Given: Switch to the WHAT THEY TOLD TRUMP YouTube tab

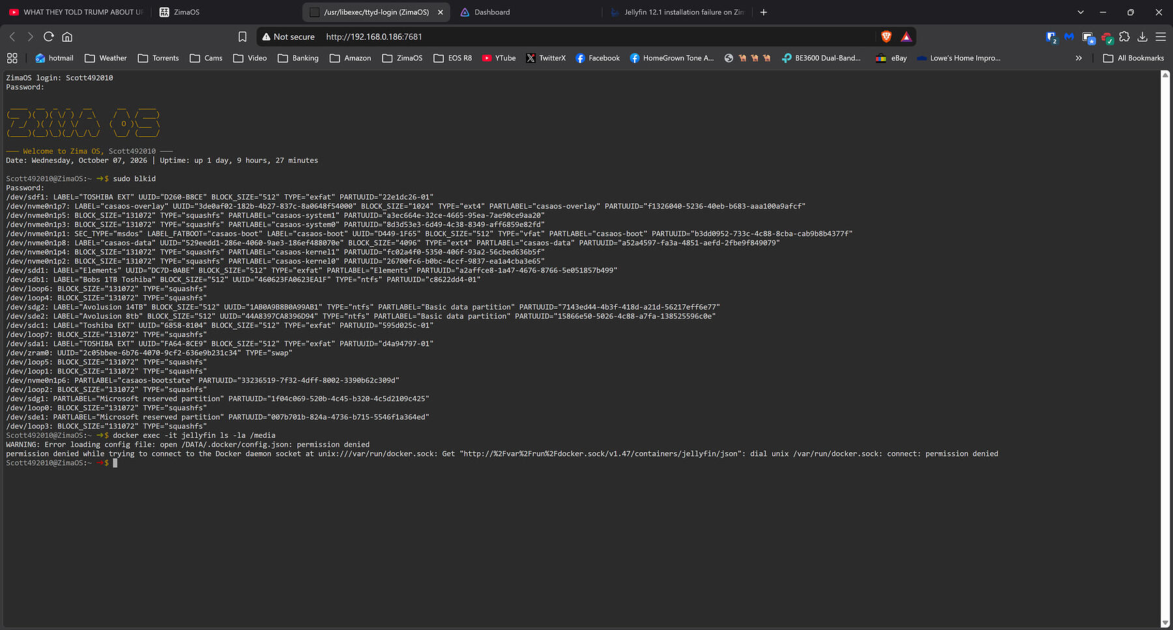Looking at the screenshot, I should point(76,12).
